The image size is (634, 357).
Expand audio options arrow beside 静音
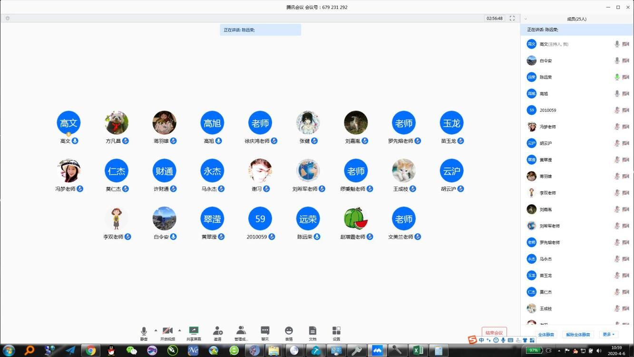[x=156, y=330]
